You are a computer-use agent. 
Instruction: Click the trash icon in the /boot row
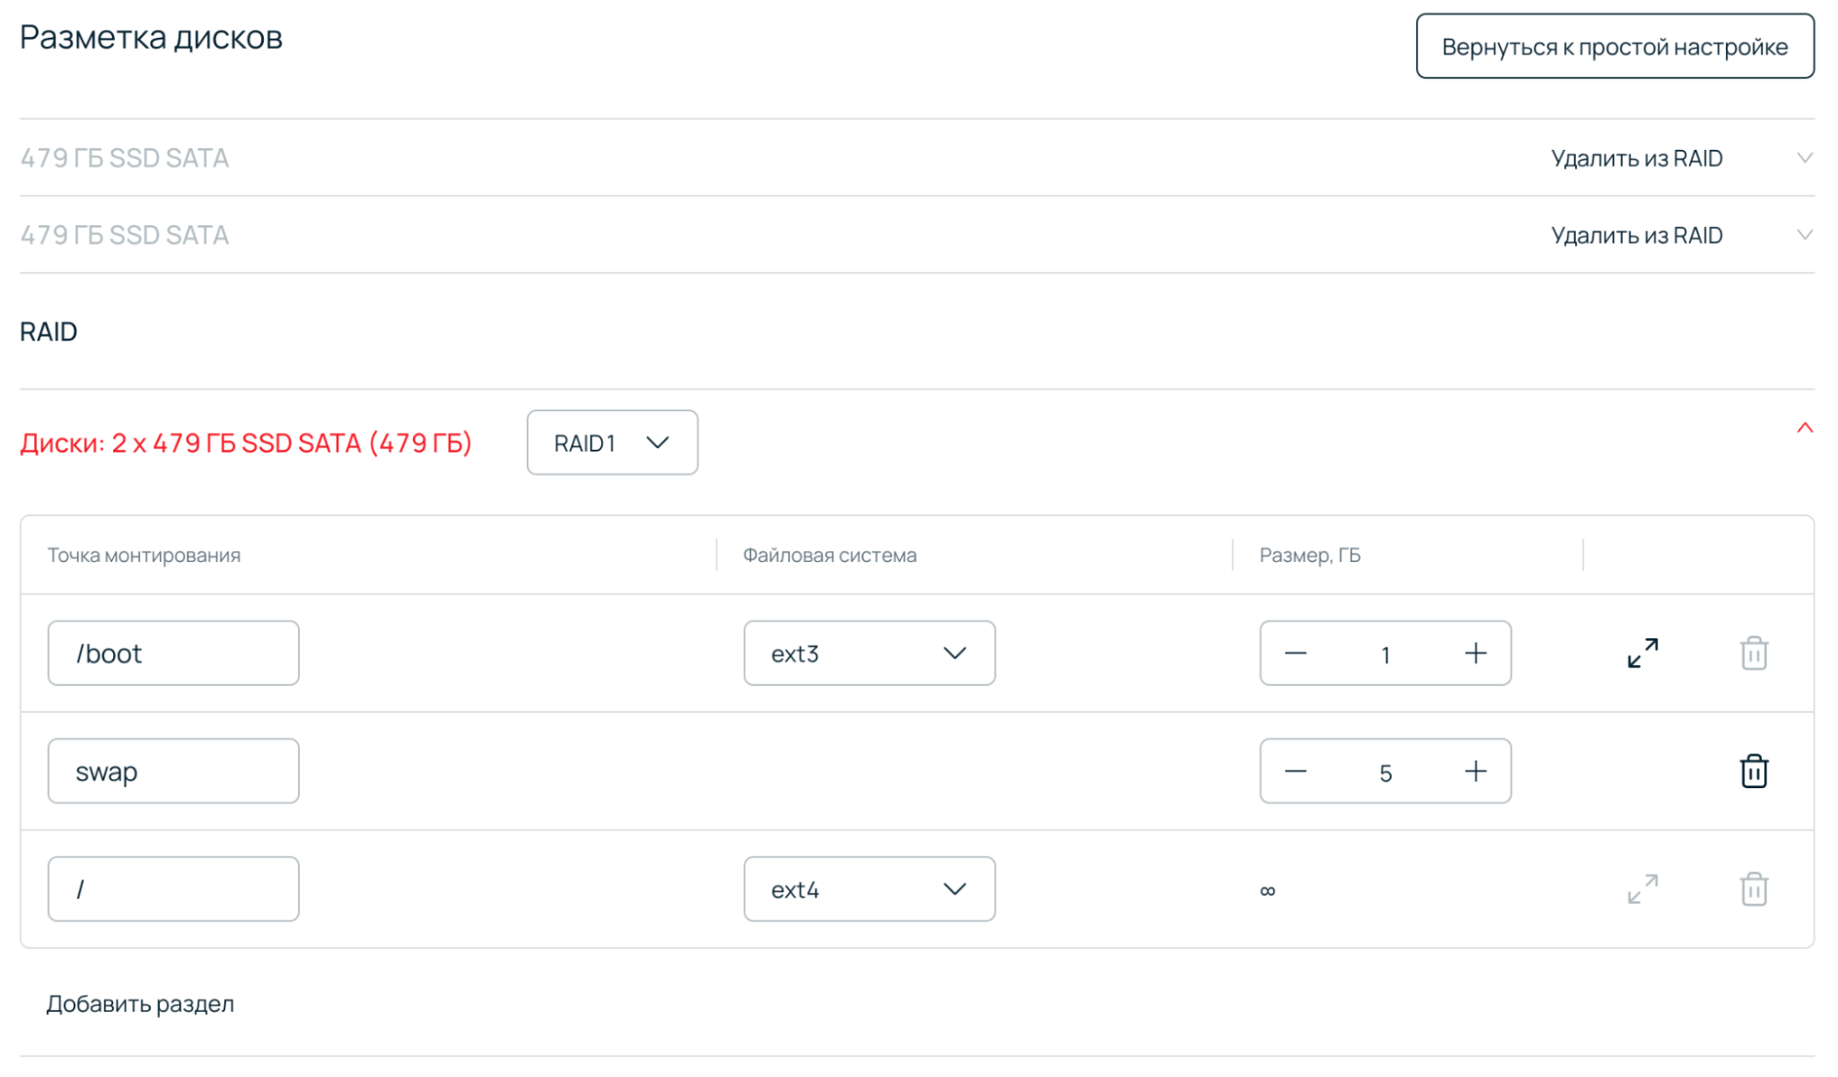point(1753,653)
